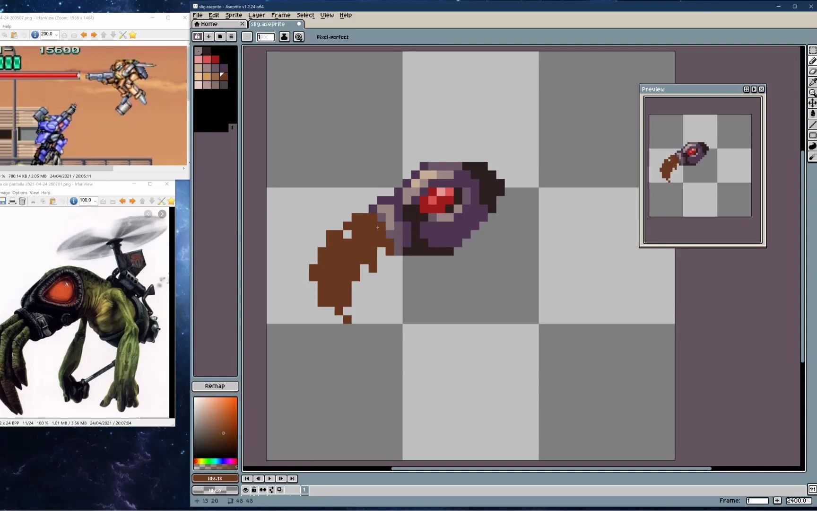
Task: Toggle the layer lock in timeline
Action: [x=254, y=490]
